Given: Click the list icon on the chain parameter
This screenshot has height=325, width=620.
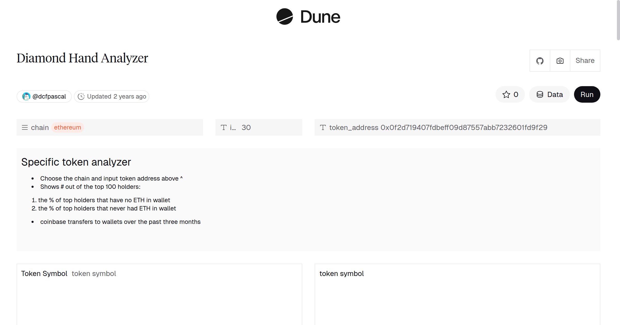Looking at the screenshot, I should click(x=25, y=127).
